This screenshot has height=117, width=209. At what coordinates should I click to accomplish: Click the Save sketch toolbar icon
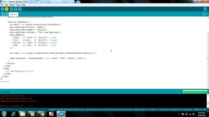(x=20, y=9)
